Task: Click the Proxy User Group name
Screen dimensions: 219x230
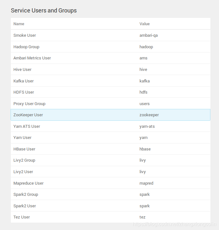Action: click(x=29, y=104)
